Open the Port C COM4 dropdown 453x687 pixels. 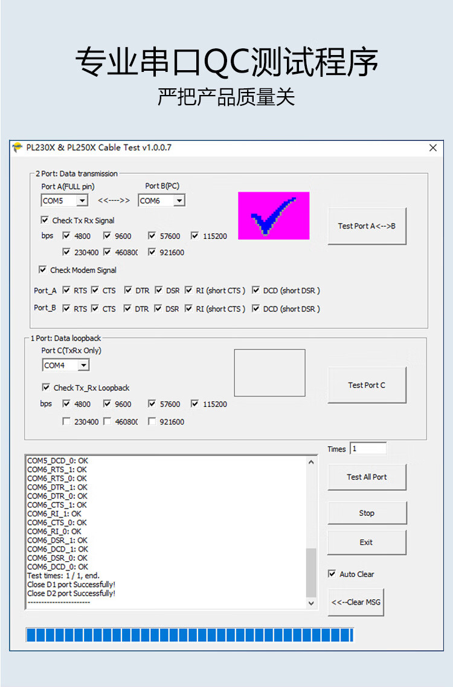(x=83, y=365)
